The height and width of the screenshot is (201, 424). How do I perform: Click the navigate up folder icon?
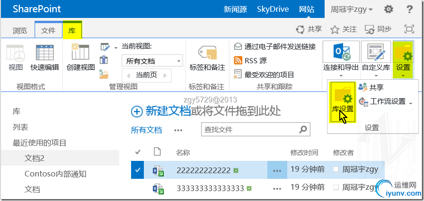point(104,74)
